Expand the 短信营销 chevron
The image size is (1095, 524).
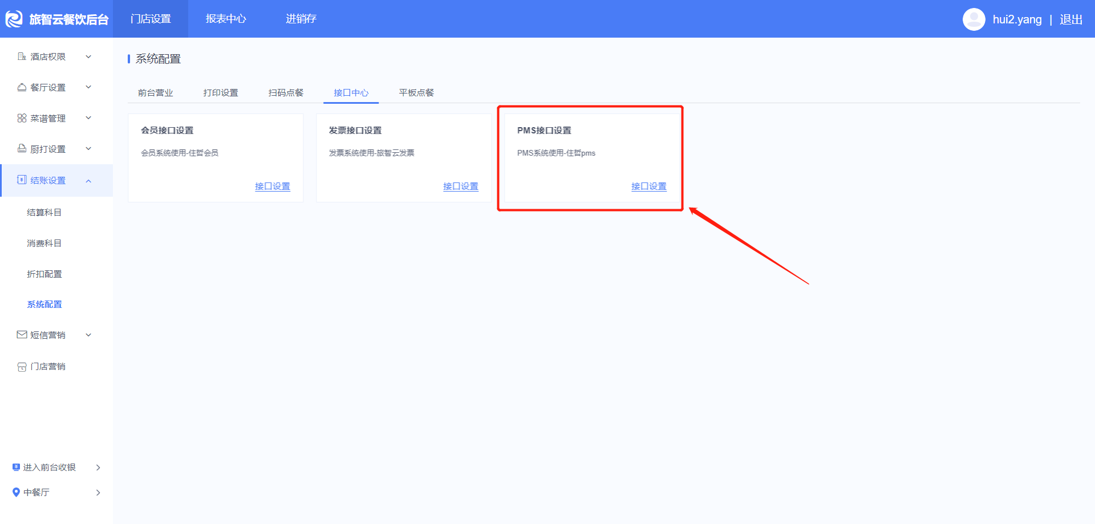(88, 335)
